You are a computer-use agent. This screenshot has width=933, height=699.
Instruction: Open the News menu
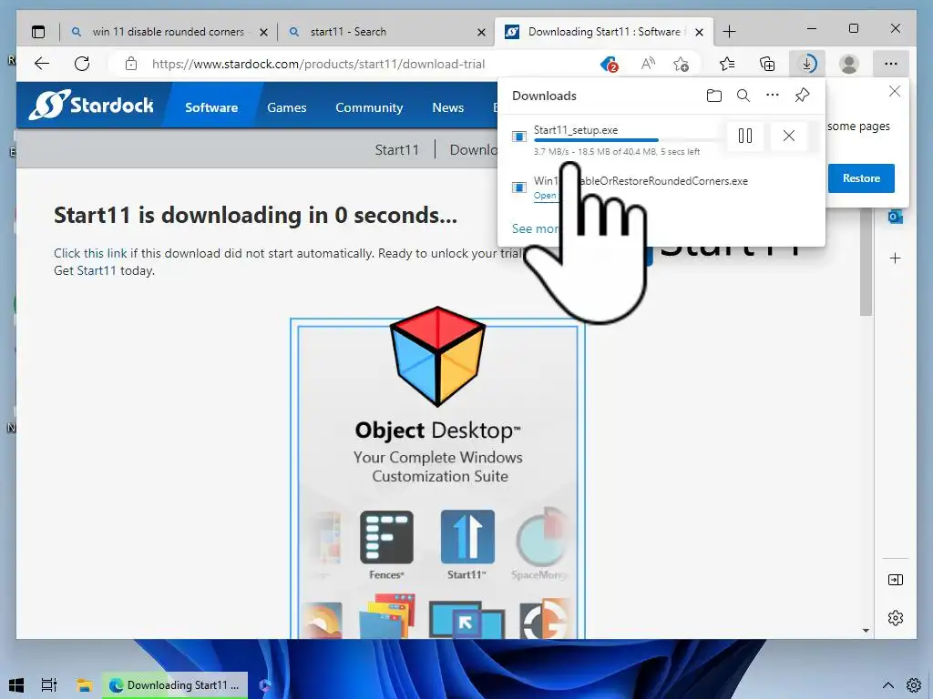(x=448, y=107)
